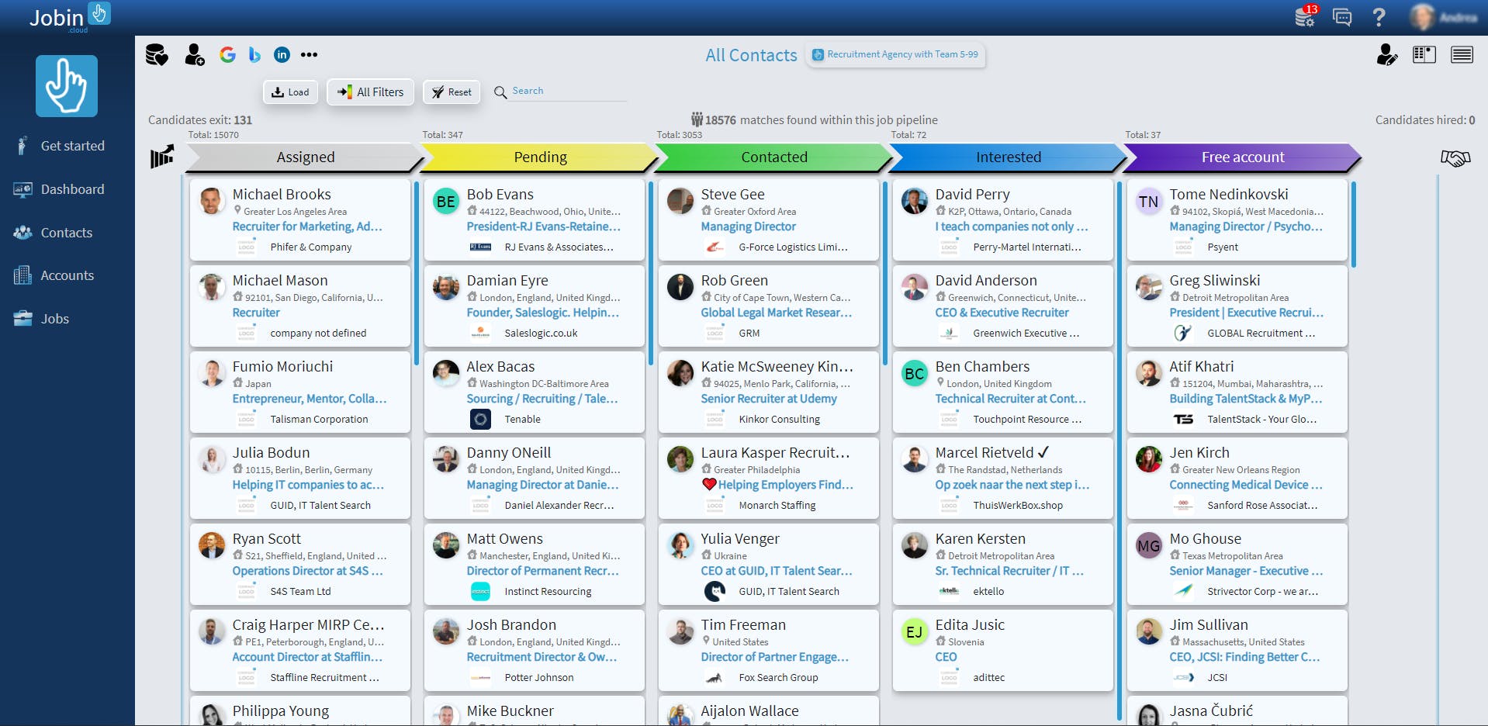The width and height of the screenshot is (1488, 726).
Task: Select the Interested pipeline stage
Action: 1009,157
